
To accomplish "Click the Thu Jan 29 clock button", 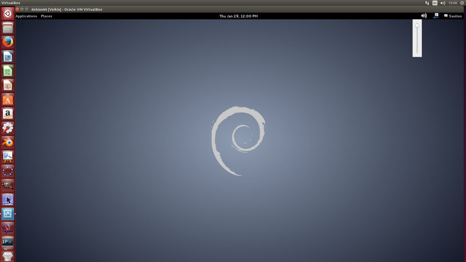I will 238,16.
